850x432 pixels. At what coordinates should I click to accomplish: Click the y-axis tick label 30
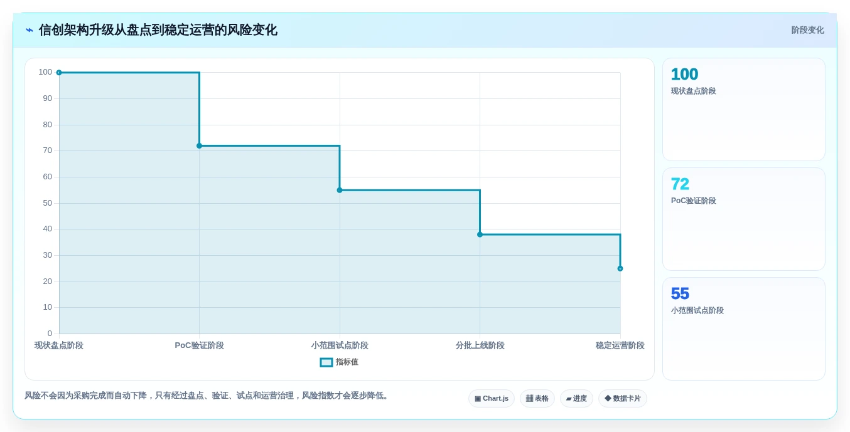coord(48,255)
